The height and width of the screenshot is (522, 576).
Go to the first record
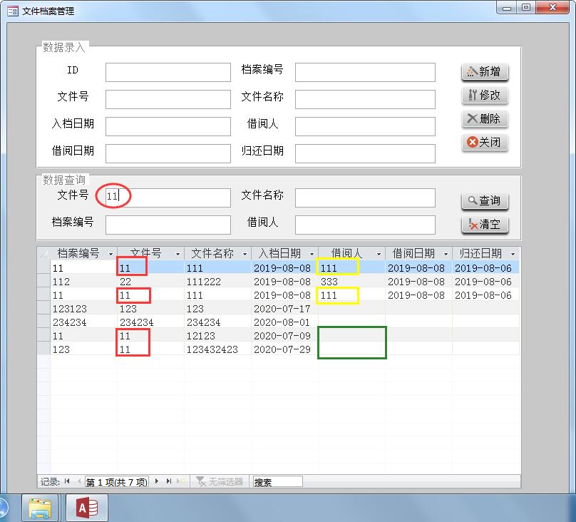pos(67,481)
